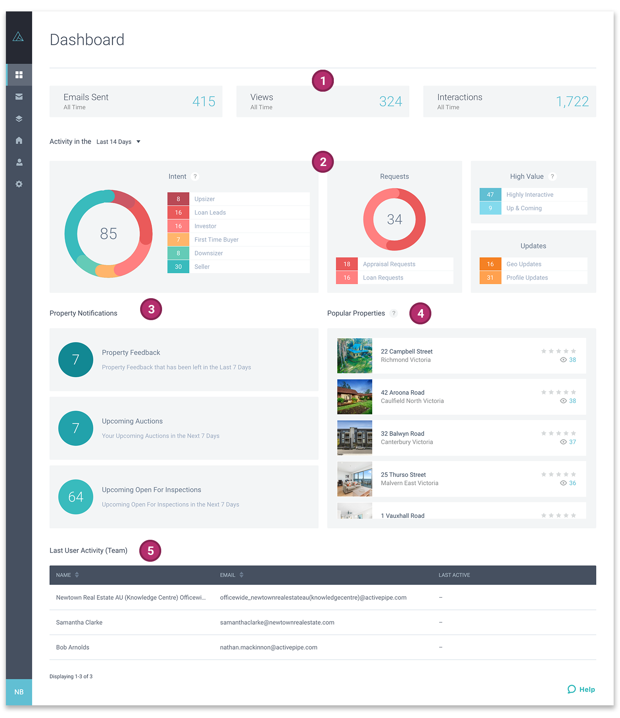Open Up & Coming row
This screenshot has width=620, height=718.
pyautogui.click(x=533, y=208)
